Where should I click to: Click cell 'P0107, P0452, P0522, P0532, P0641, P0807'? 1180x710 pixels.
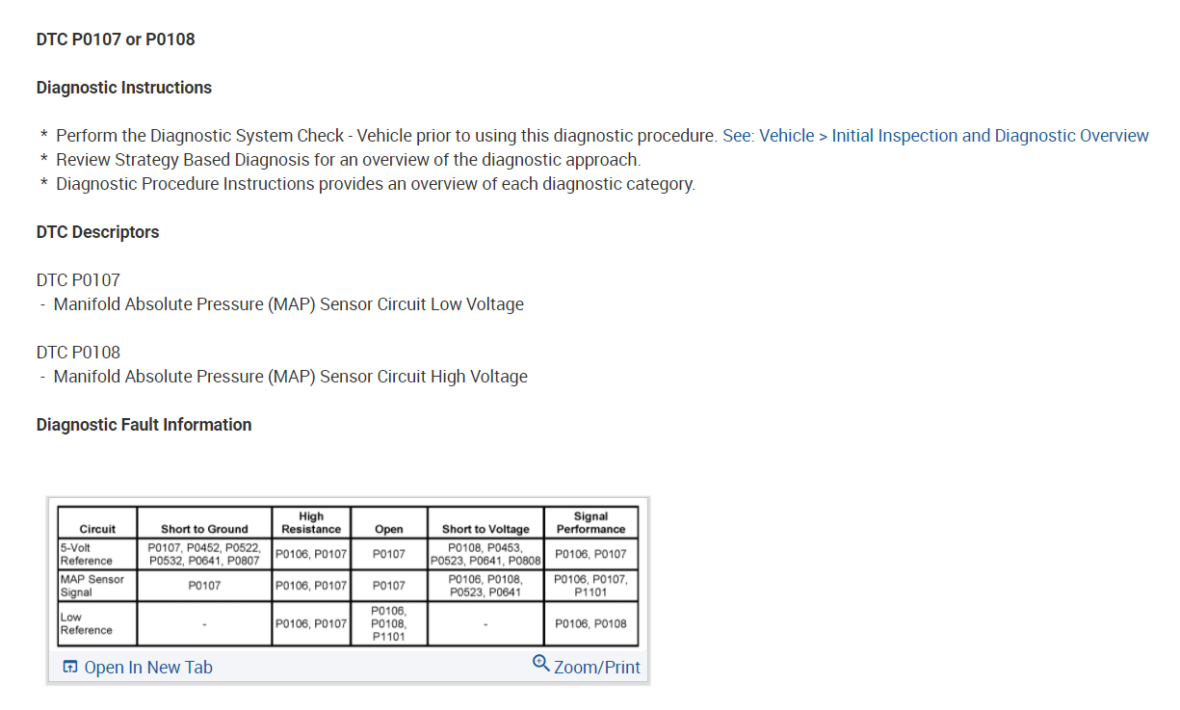[204, 554]
